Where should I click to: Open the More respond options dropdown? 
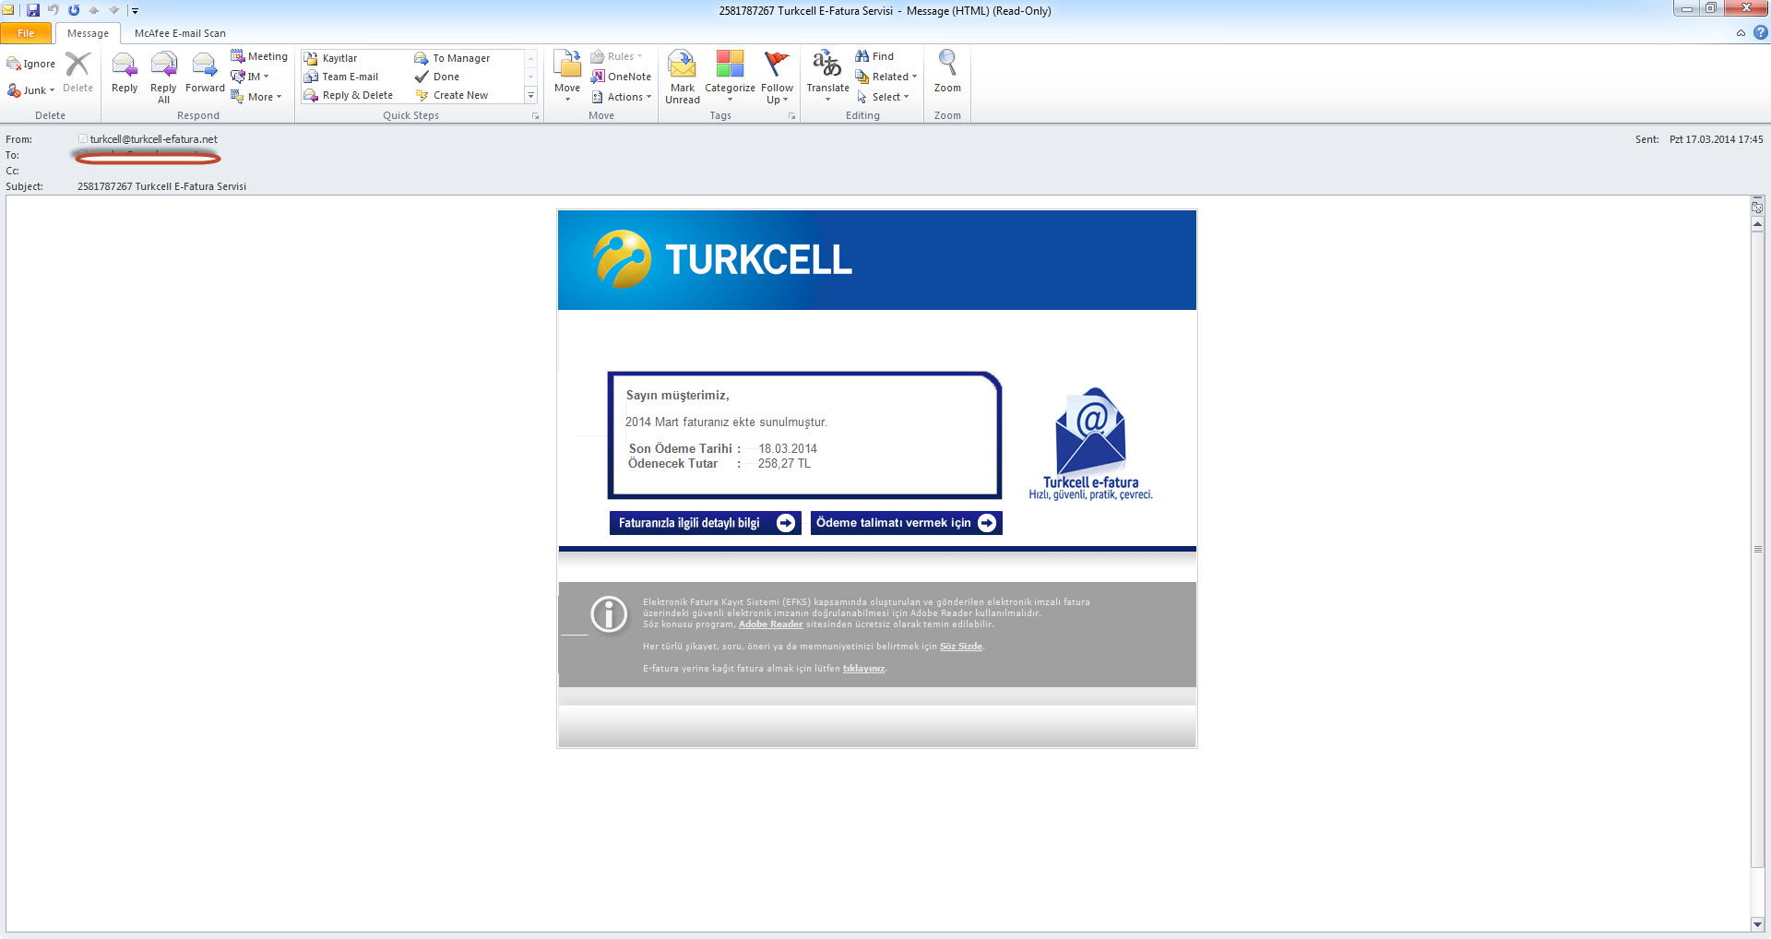[x=256, y=97]
